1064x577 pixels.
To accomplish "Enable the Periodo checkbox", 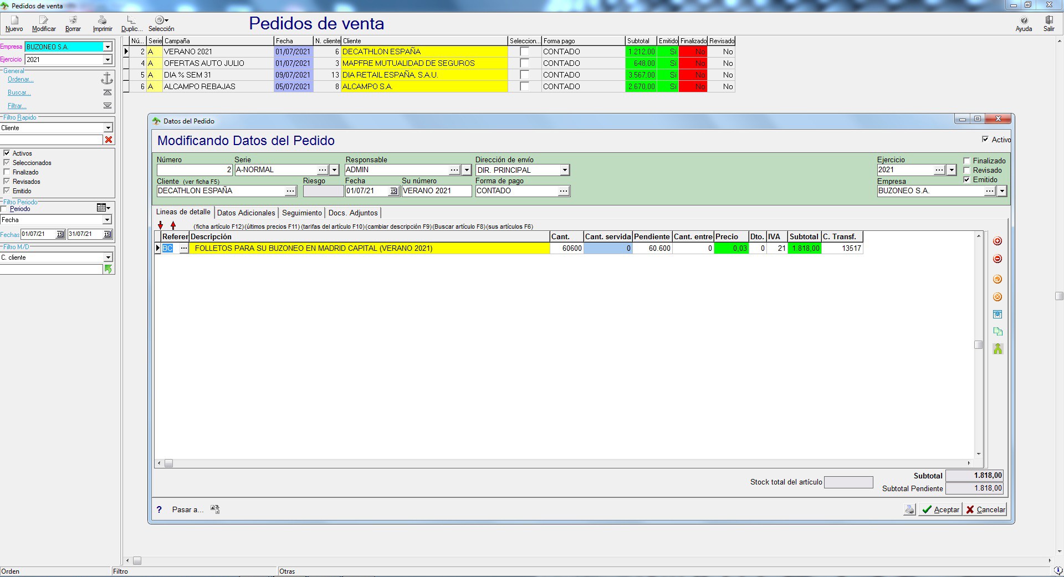I will [x=5, y=209].
